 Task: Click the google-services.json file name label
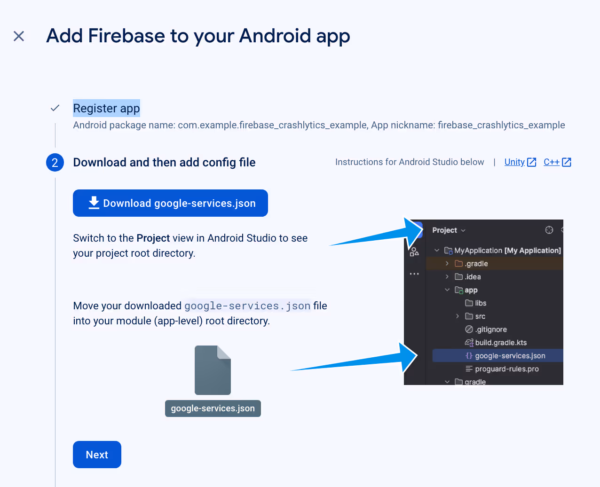tap(213, 408)
